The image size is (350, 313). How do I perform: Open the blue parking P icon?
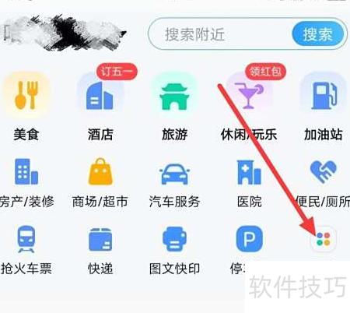249,239
